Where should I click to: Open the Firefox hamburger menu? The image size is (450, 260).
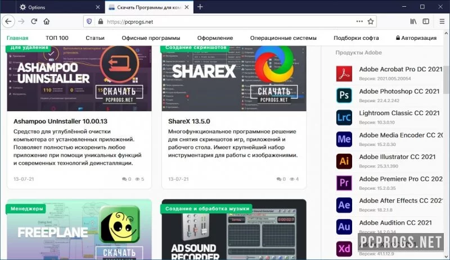(442, 21)
